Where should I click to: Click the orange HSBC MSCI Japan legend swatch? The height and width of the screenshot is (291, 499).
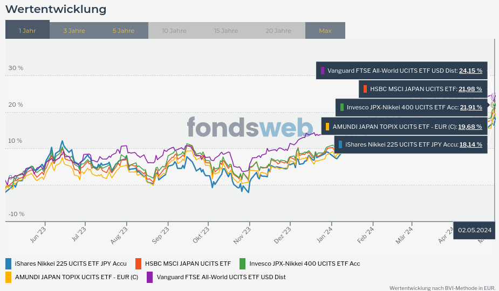[139, 264]
